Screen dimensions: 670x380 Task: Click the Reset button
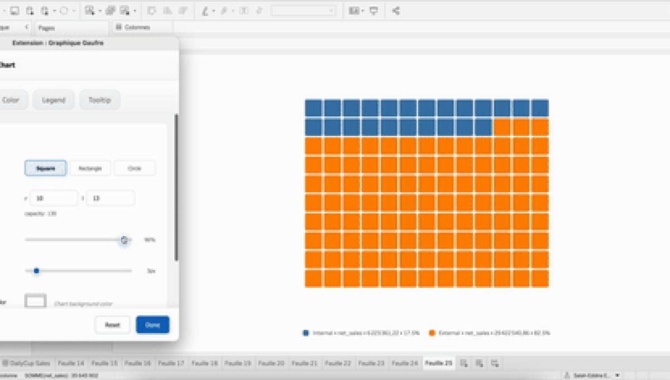click(x=112, y=325)
